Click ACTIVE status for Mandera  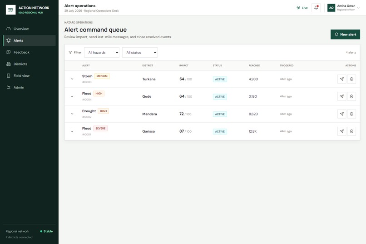[x=220, y=114]
